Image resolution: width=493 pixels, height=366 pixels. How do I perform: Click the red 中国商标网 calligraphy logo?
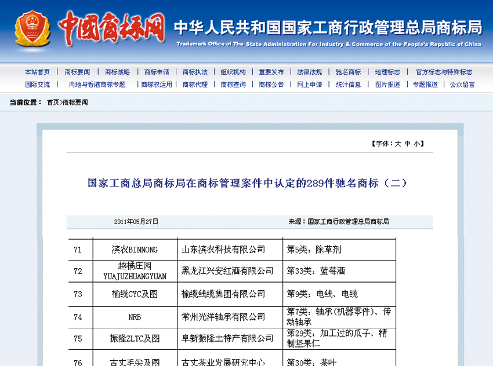coord(111,28)
